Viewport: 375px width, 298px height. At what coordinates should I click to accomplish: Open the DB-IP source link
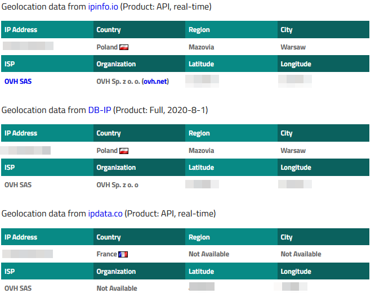[x=99, y=110]
